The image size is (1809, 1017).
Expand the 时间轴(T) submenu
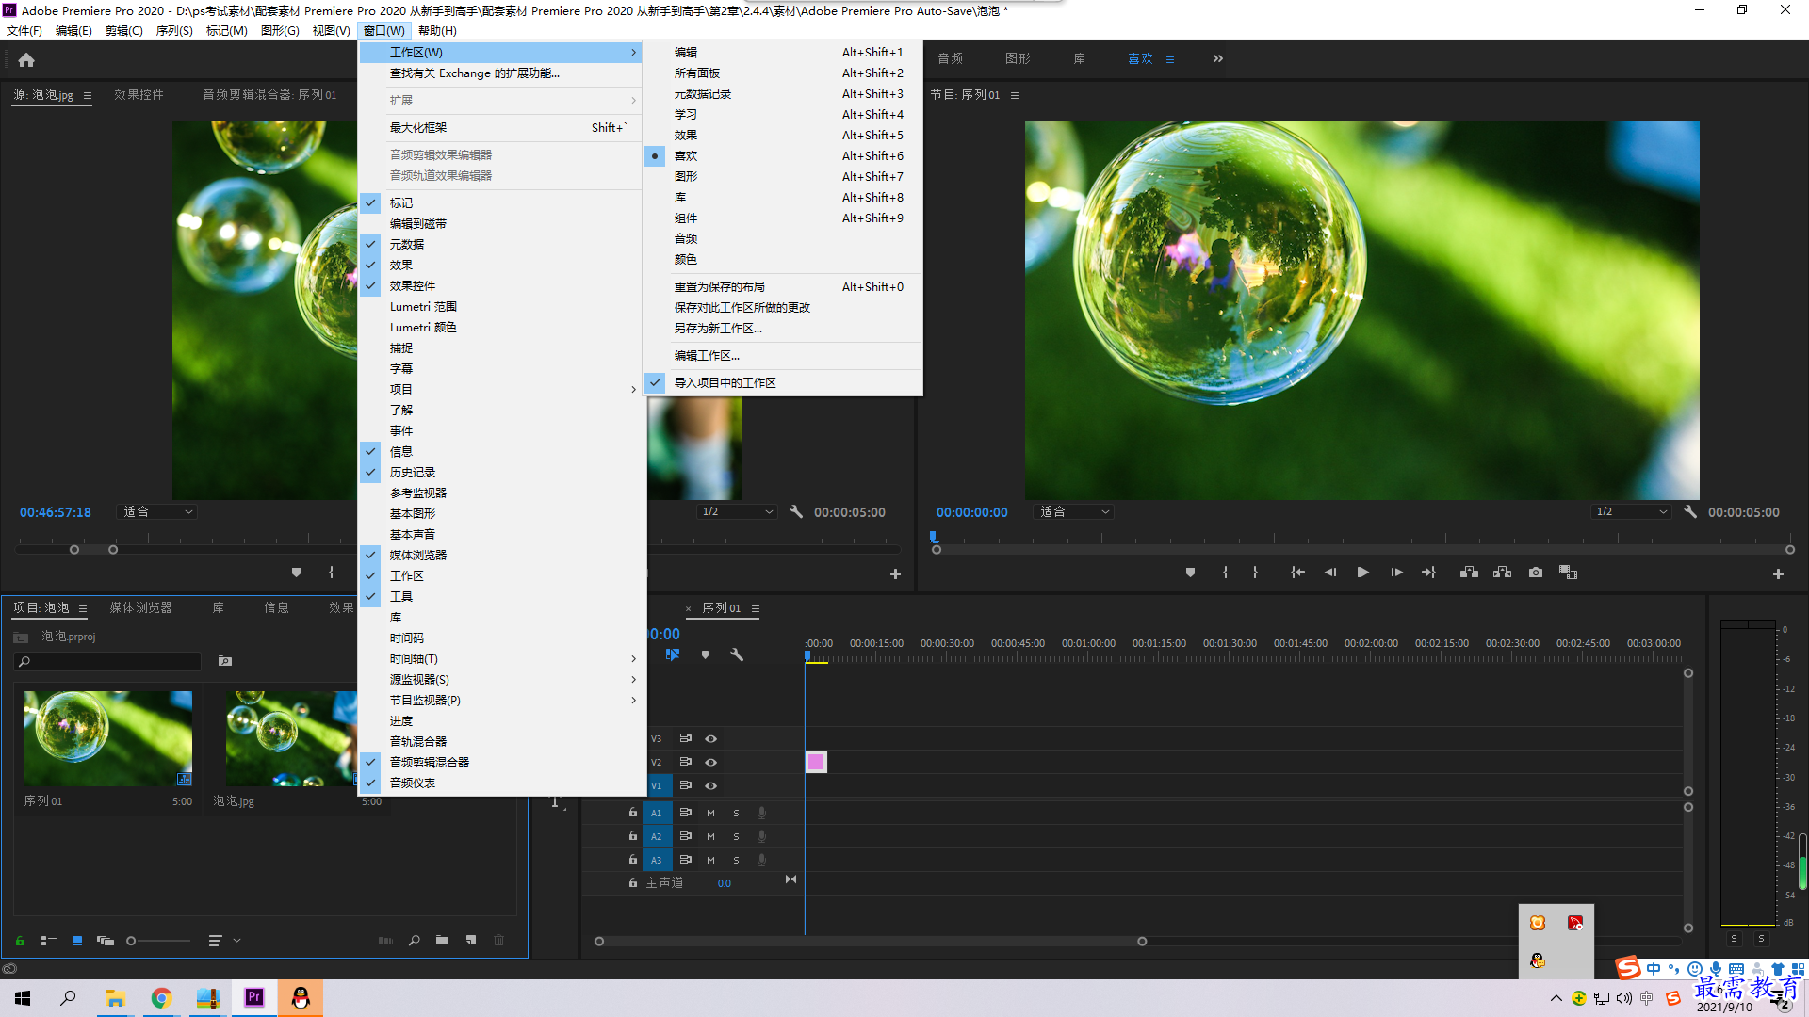(502, 658)
